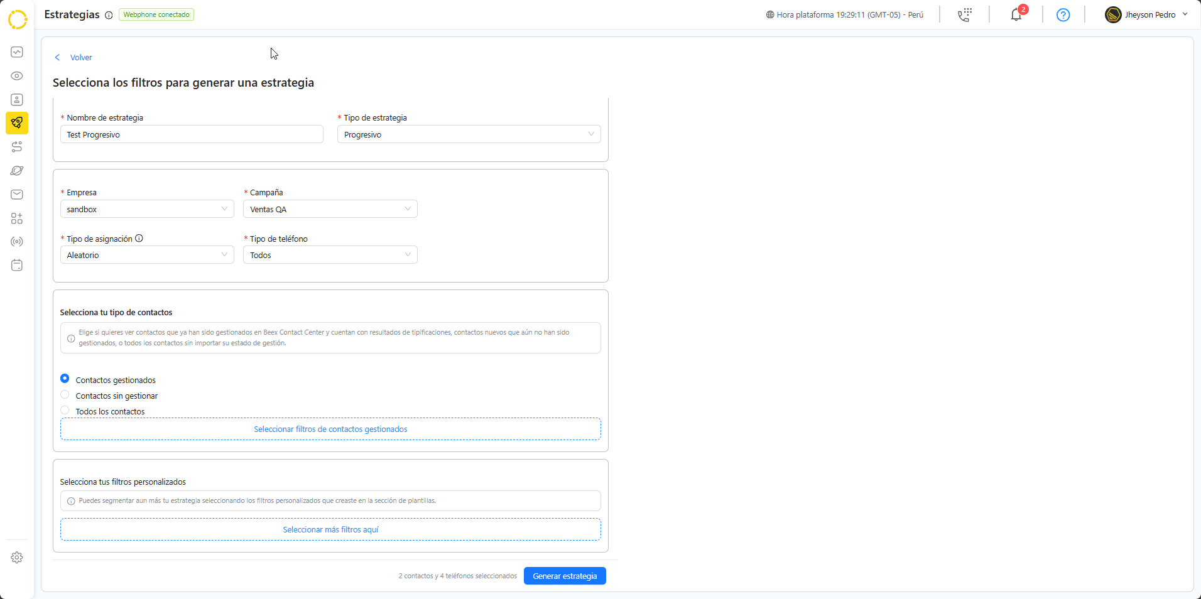The height and width of the screenshot is (599, 1201).
Task: Open the webphone dialpad icon
Action: 964,15
